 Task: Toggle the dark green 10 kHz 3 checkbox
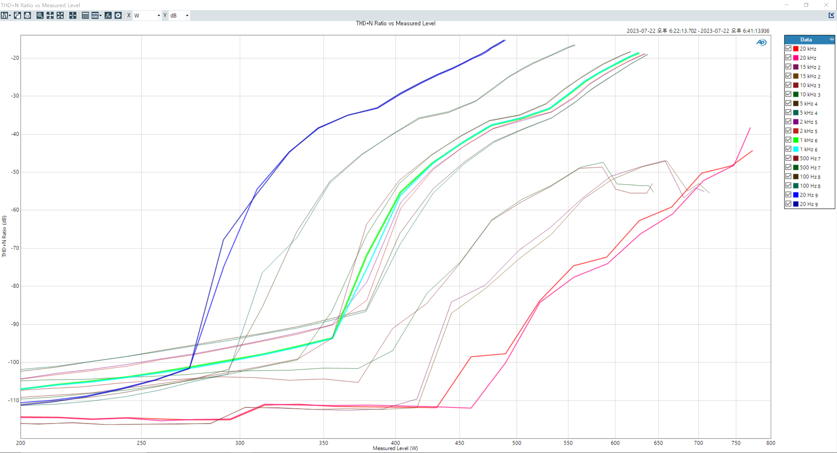(x=788, y=94)
